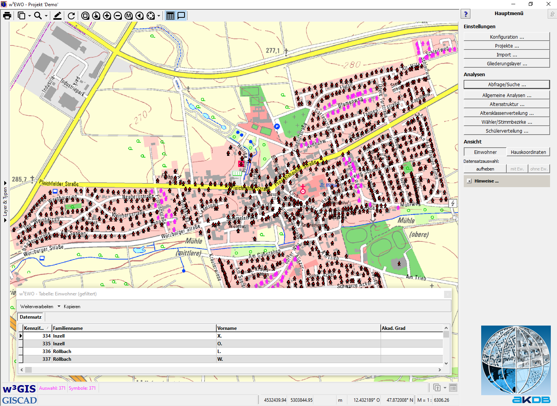Click the scale M icon
The width and height of the screenshot is (557, 406).
pyautogui.click(x=129, y=15)
